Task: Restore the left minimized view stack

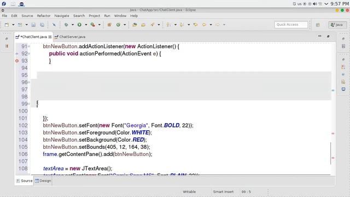Action: tap(7, 39)
